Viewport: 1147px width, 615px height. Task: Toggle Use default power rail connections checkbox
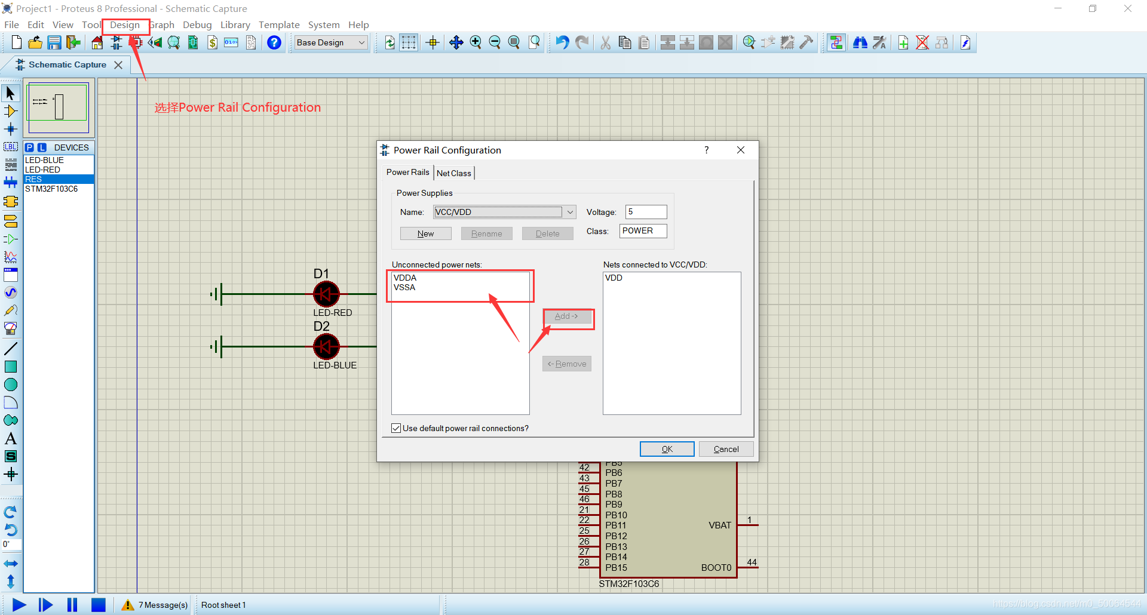pyautogui.click(x=396, y=428)
